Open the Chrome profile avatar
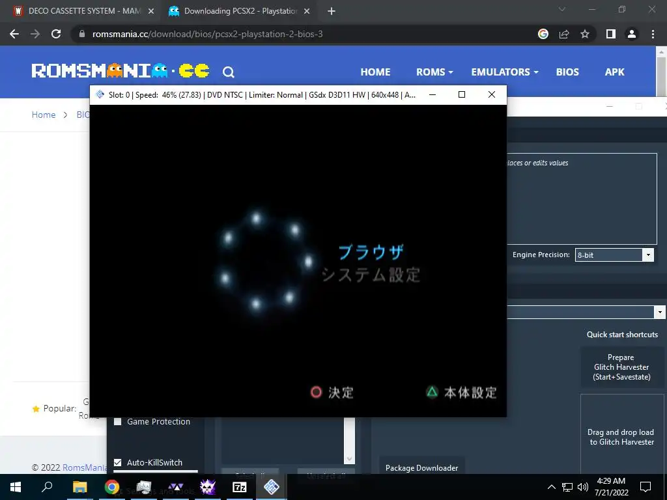The width and height of the screenshot is (667, 500). (x=632, y=34)
